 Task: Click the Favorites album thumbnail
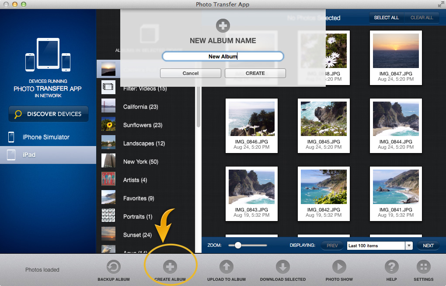(x=108, y=197)
